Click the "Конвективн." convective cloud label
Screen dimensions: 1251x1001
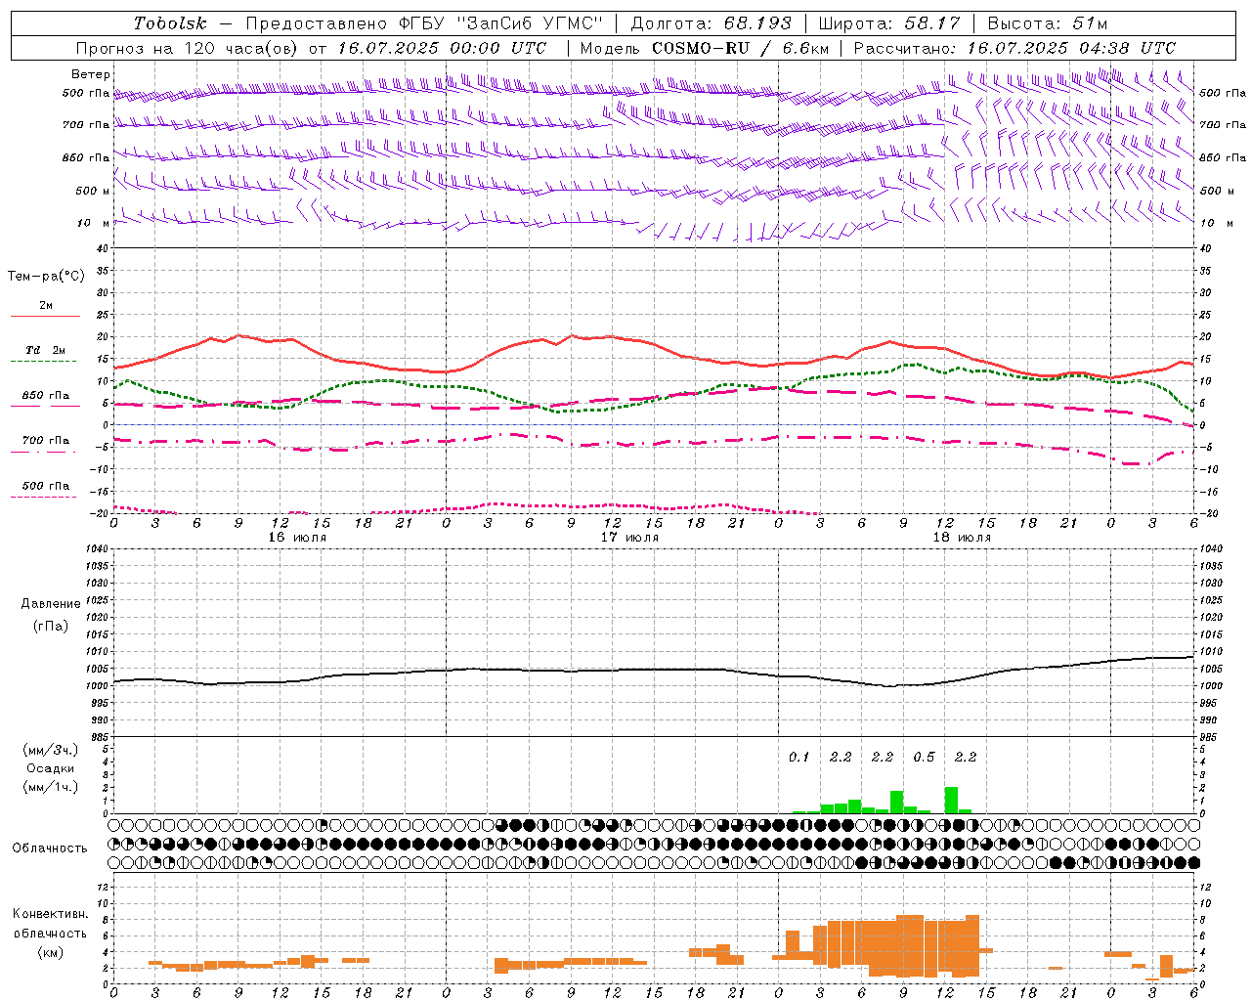(50, 914)
